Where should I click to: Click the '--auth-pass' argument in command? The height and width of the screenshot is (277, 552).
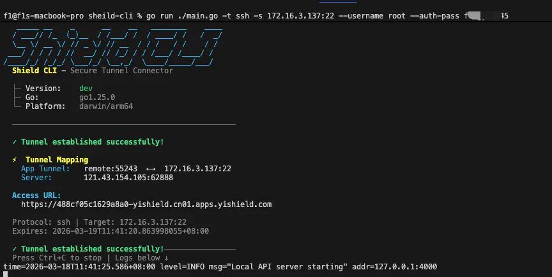tap(436, 16)
